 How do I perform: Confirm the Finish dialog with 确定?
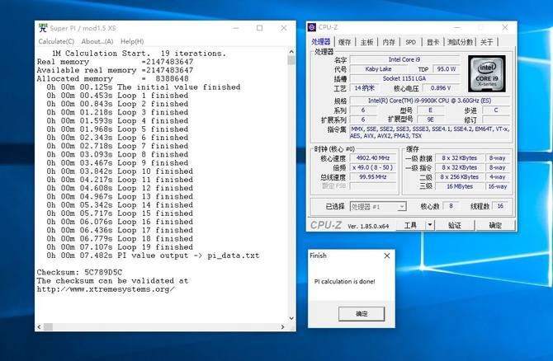point(362,314)
